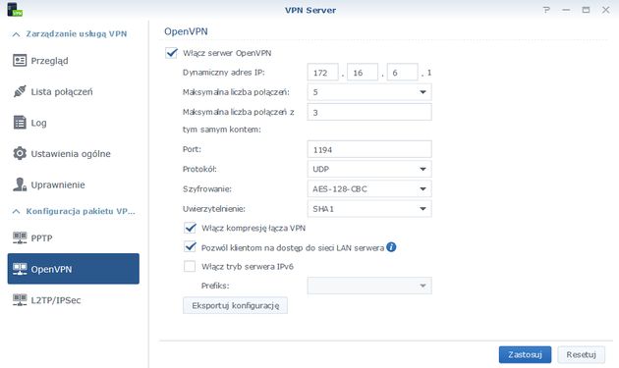Open the Prefiks dropdown
This screenshot has width=619, height=368.
(369, 286)
